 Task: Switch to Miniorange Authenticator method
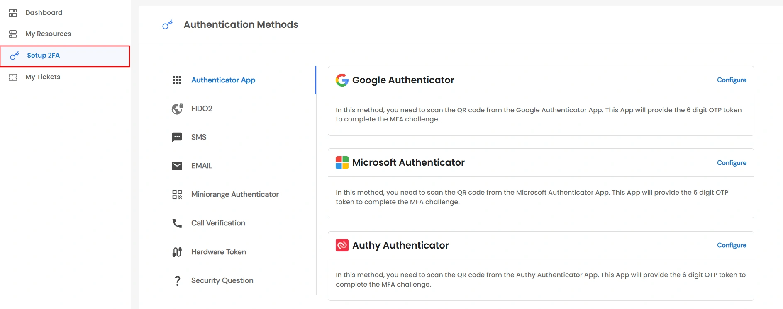point(235,194)
